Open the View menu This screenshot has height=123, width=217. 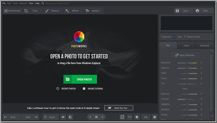click(x=31, y=3)
